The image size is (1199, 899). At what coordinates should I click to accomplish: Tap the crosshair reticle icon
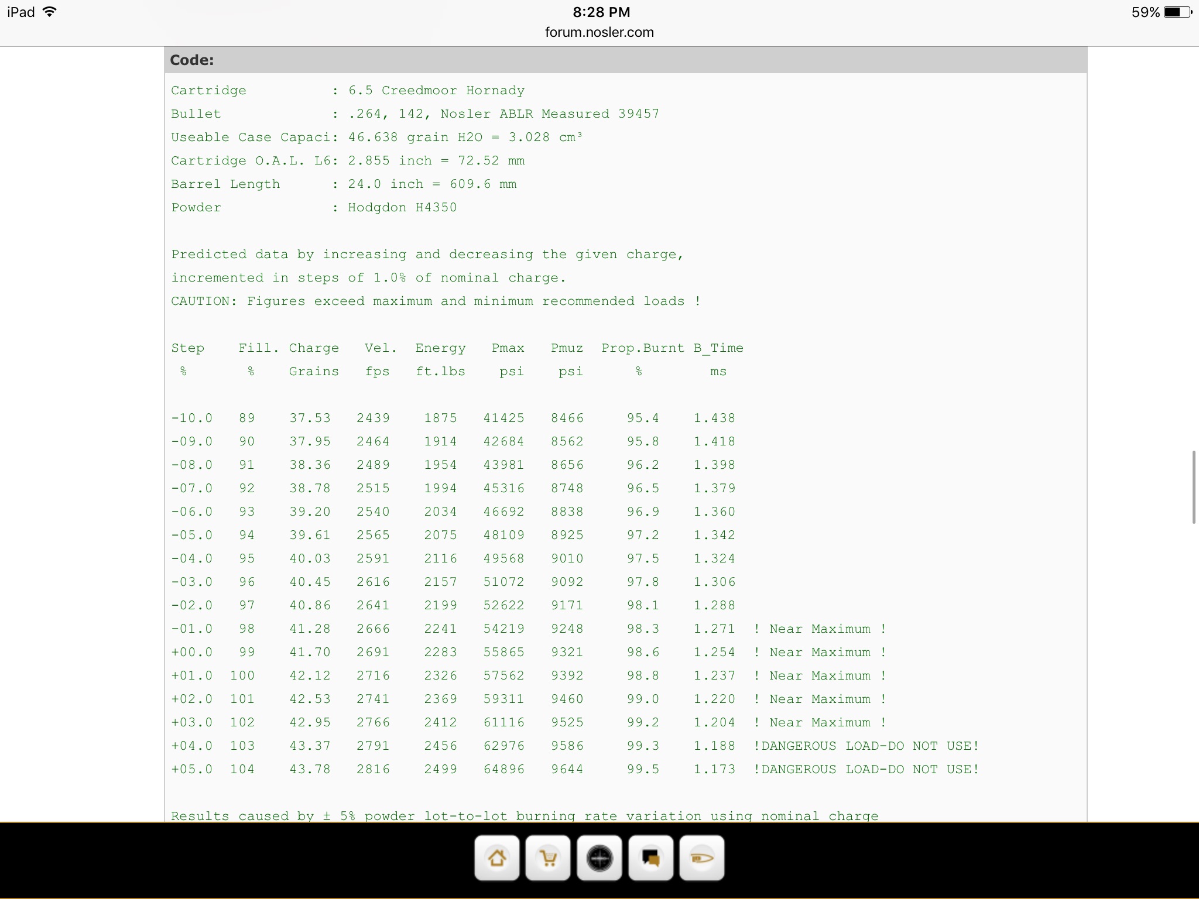pos(599,858)
